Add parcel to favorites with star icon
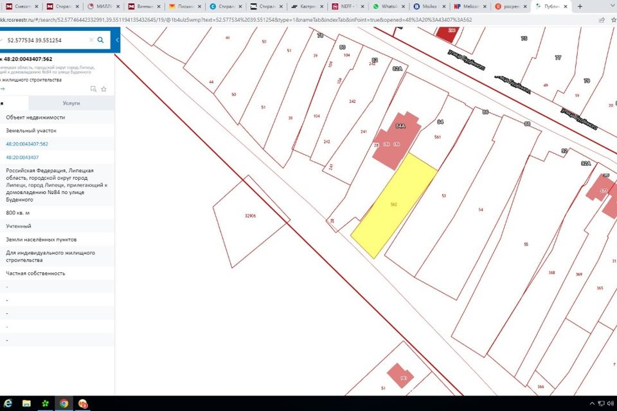This screenshot has height=411, width=617. pyautogui.click(x=104, y=89)
